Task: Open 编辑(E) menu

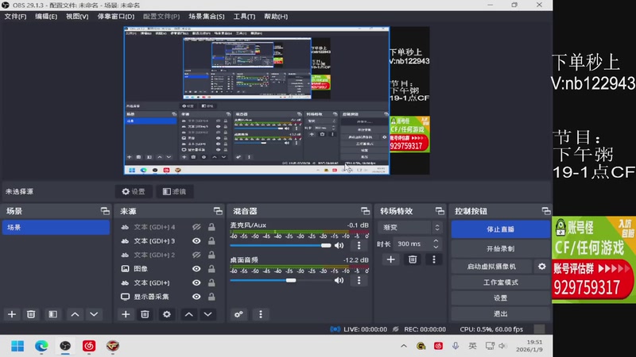Action: [46, 17]
